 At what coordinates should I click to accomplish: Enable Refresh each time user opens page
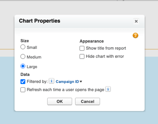(x=23, y=90)
